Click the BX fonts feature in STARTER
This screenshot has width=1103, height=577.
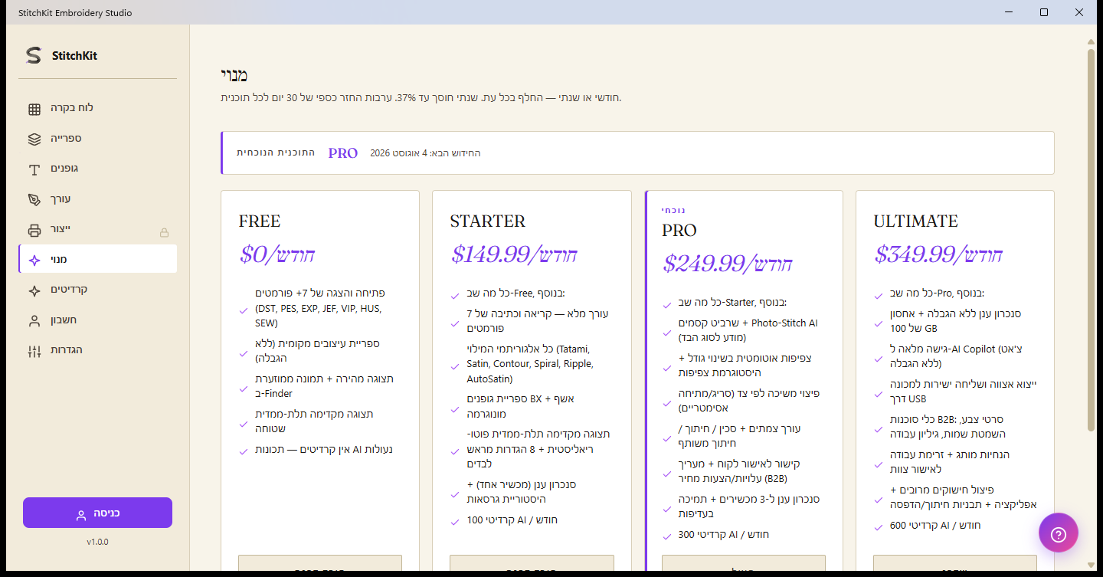tap(520, 406)
